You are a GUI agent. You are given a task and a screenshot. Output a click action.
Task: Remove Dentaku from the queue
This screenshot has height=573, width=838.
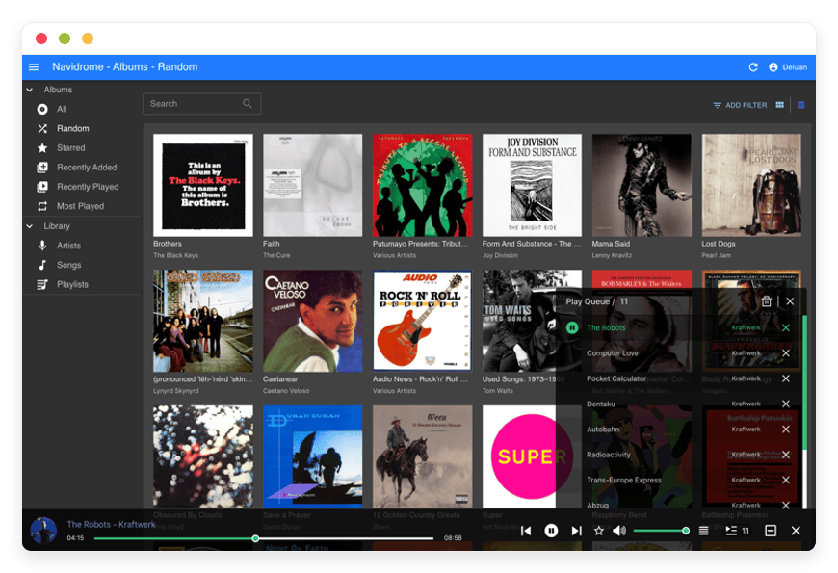tap(786, 404)
